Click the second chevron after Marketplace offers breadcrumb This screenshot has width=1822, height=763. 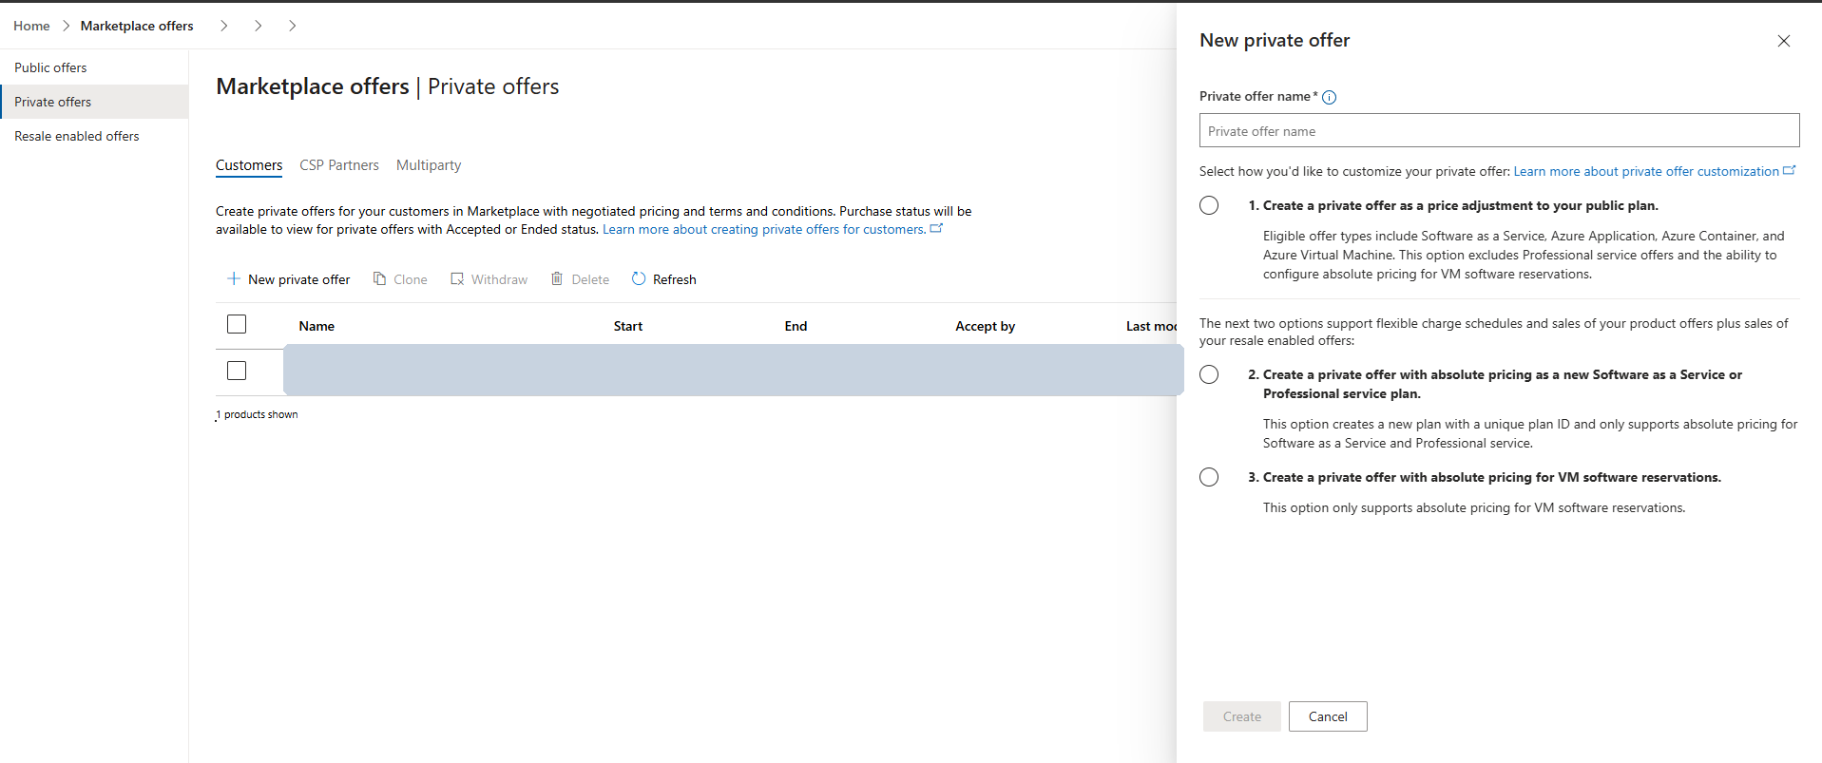pyautogui.click(x=259, y=26)
